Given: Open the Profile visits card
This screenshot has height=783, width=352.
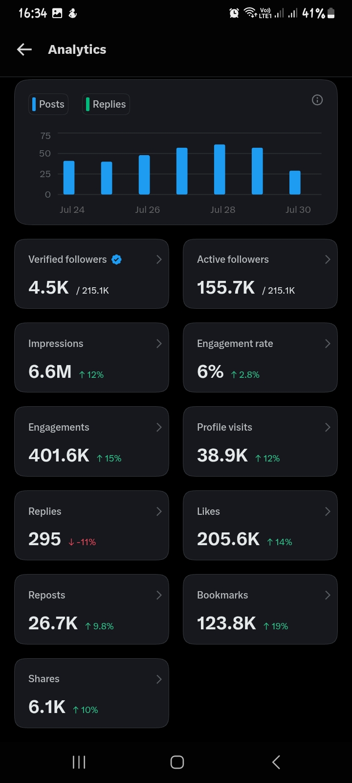Looking at the screenshot, I should [x=260, y=441].
